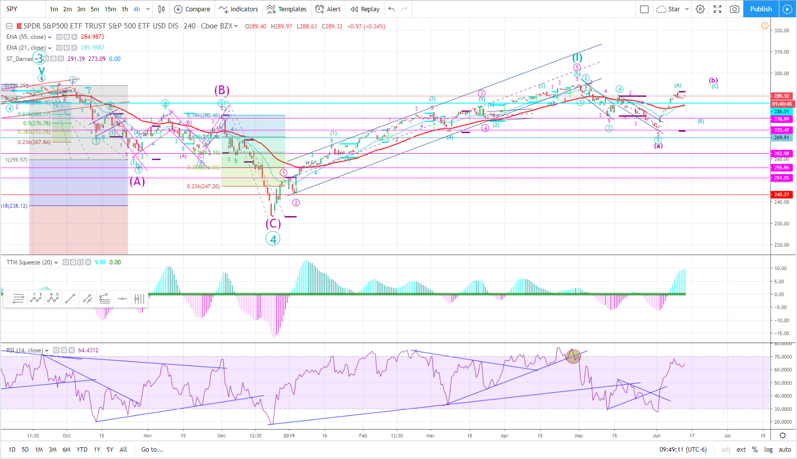Open the Star saved layout name
Screen dimensions: 797x459
(673, 9)
